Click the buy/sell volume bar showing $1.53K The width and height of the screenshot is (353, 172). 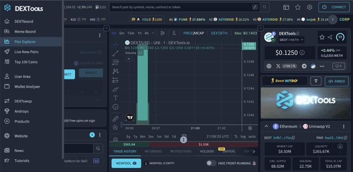[204, 144]
